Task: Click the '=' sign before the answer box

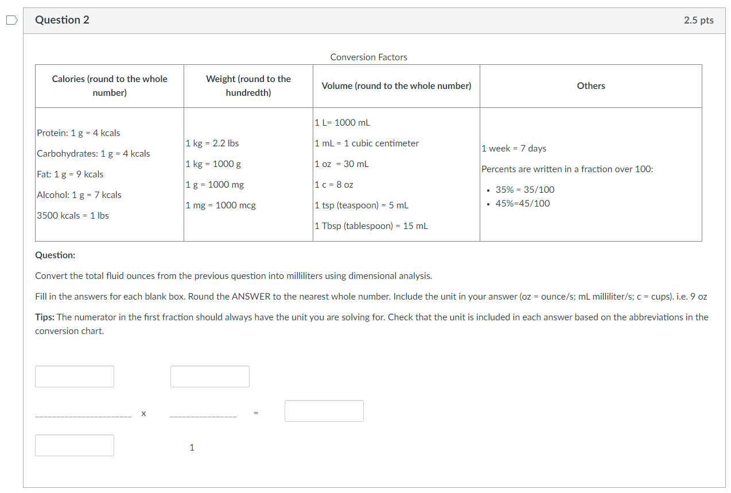Action: click(x=256, y=413)
